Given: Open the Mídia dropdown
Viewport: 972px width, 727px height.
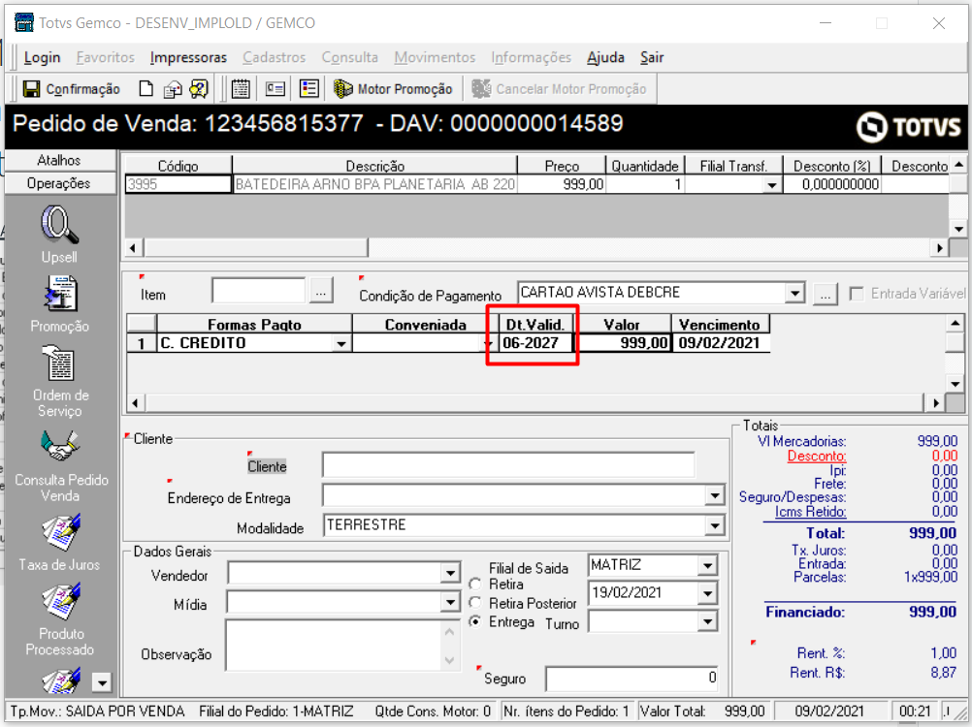Looking at the screenshot, I should (x=451, y=602).
